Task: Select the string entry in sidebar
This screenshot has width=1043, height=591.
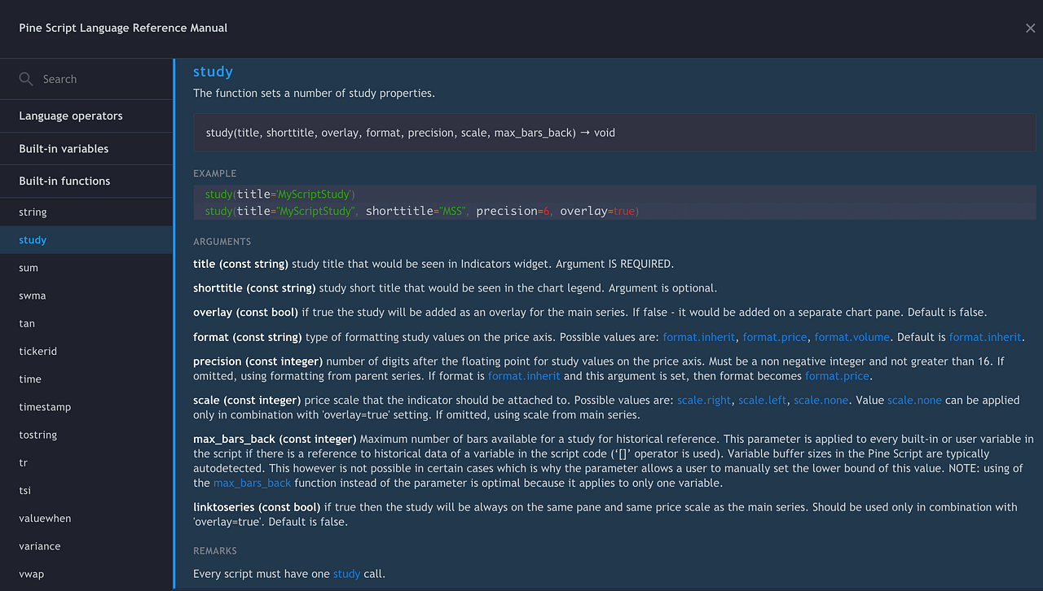Action: (x=86, y=212)
